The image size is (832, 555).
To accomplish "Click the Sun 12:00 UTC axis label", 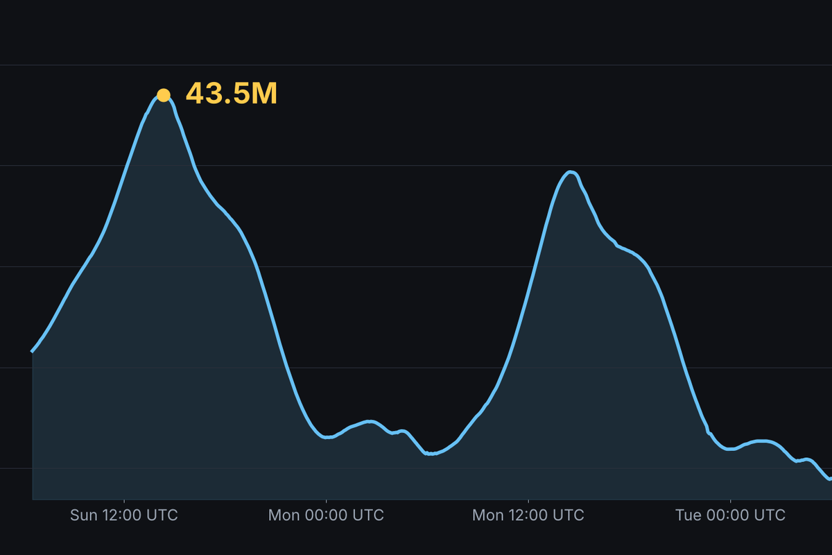I will [124, 515].
